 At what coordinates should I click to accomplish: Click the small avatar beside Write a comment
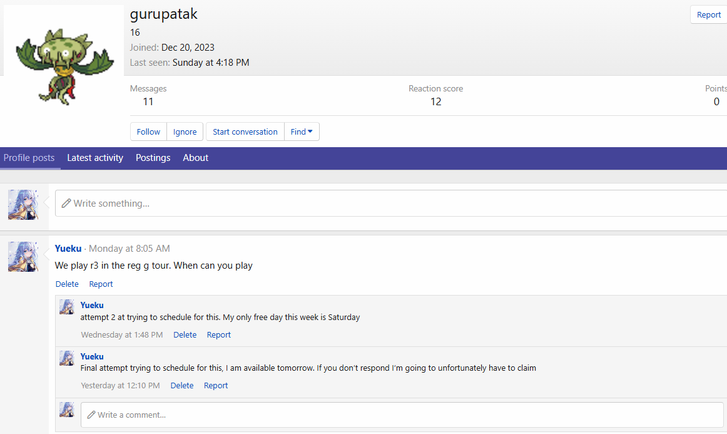(x=67, y=410)
